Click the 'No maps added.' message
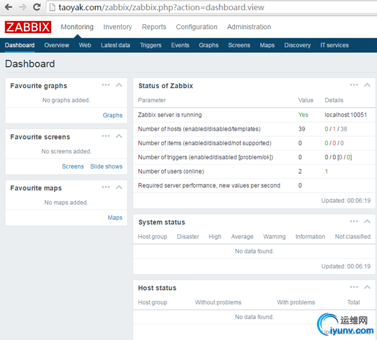The width and height of the screenshot is (377, 340). pos(66,202)
